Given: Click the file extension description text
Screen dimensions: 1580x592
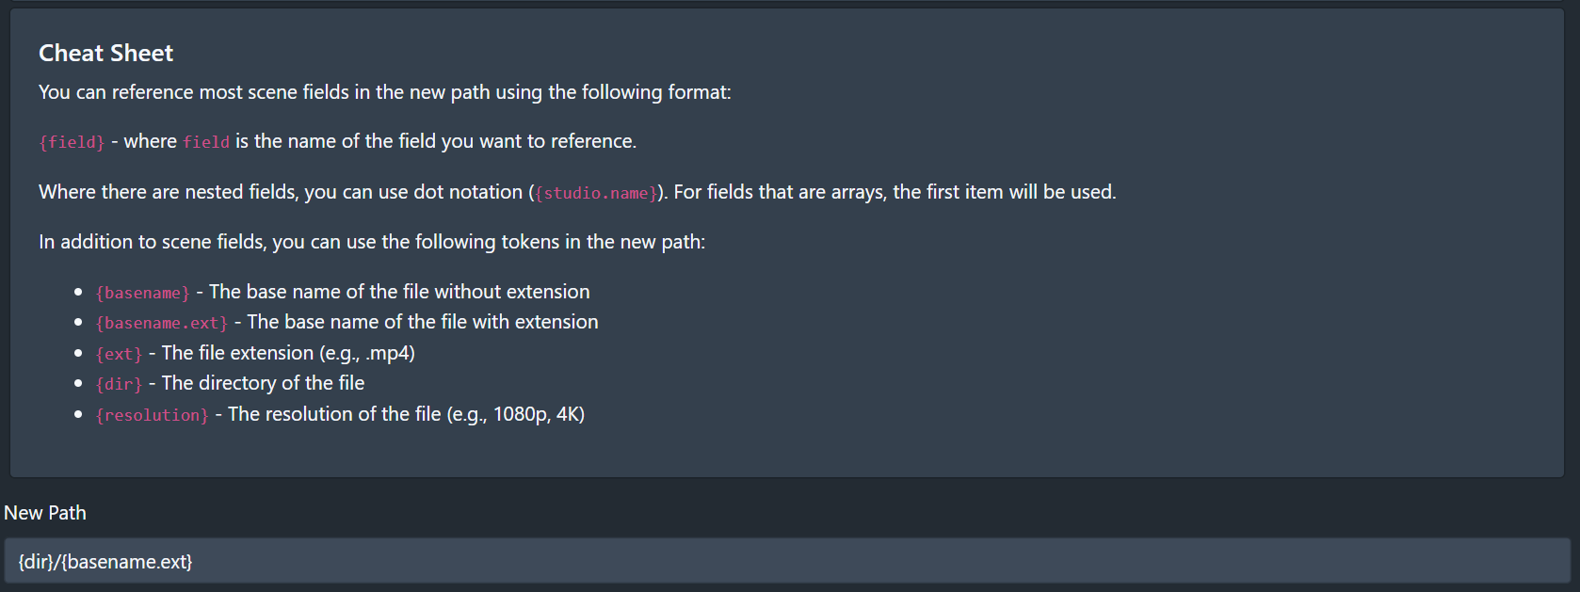Looking at the screenshot, I should (x=288, y=353).
